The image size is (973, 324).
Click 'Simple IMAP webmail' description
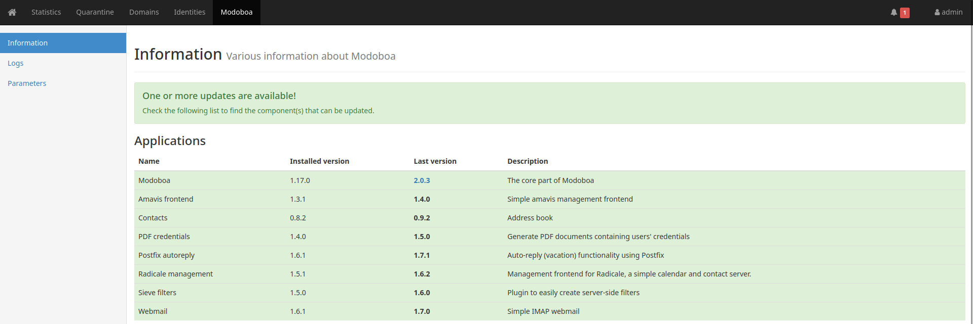543,311
